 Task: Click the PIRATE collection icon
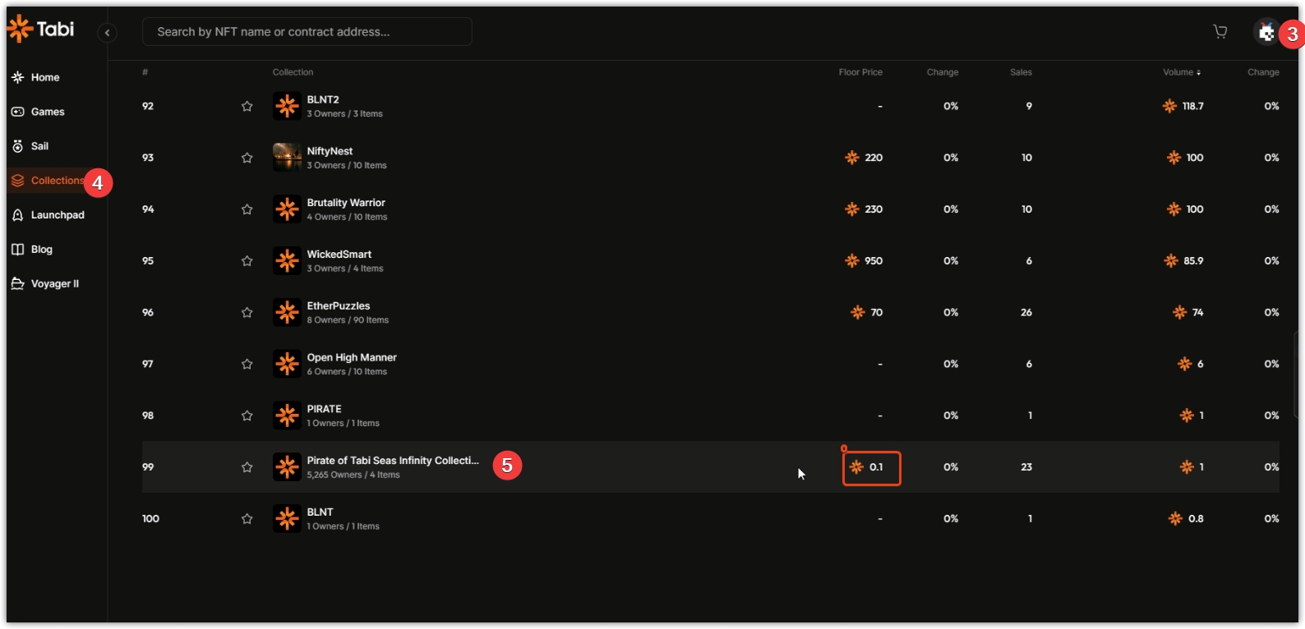(287, 416)
